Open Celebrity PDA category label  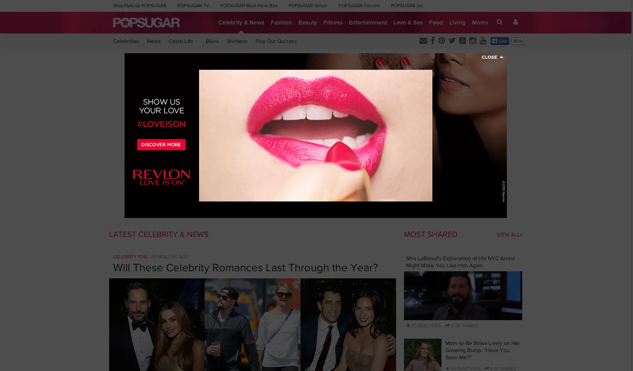pyautogui.click(x=130, y=257)
